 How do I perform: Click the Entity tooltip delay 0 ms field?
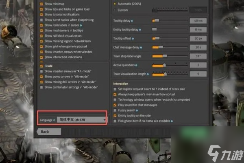pos(198,29)
